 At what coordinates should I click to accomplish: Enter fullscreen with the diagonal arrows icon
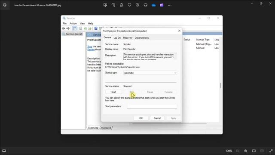tap(271, 151)
